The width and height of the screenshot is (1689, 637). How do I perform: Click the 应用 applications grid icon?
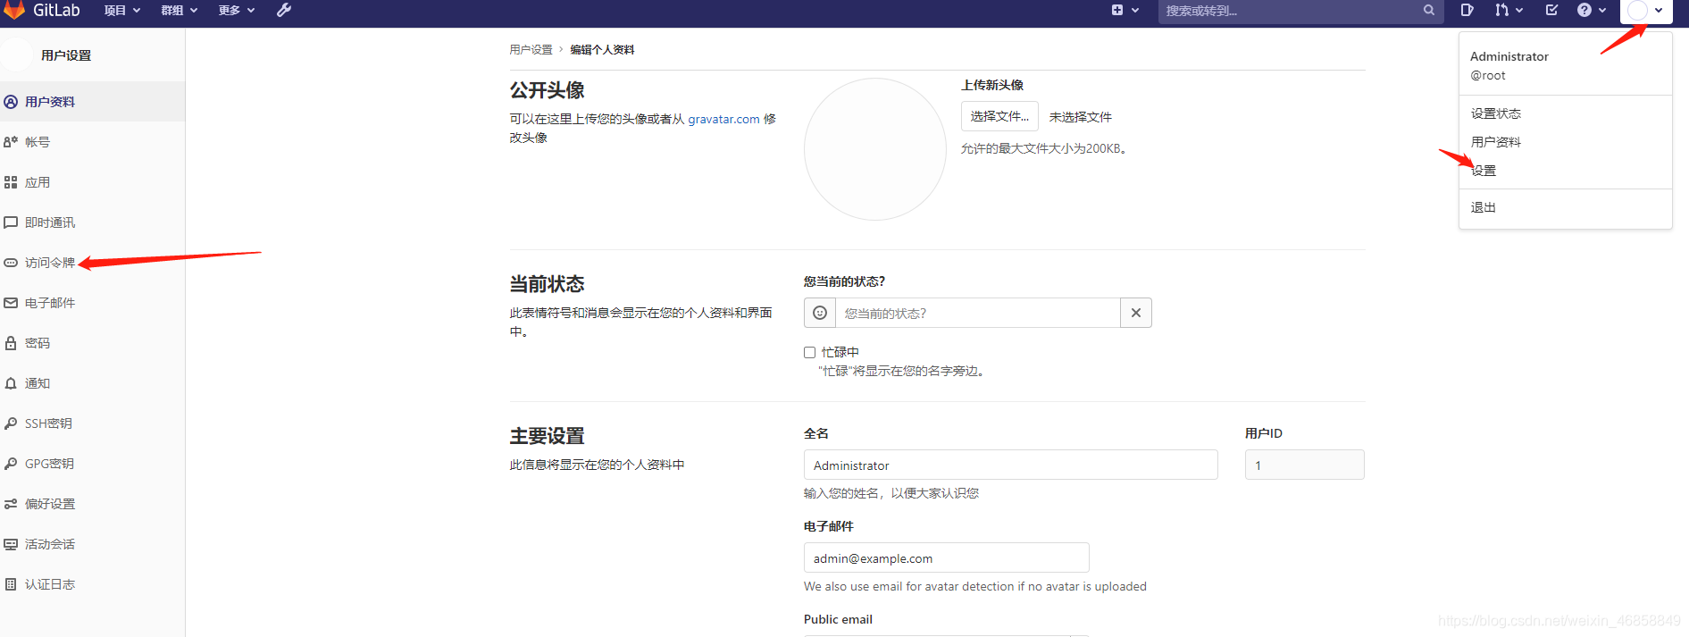[11, 182]
